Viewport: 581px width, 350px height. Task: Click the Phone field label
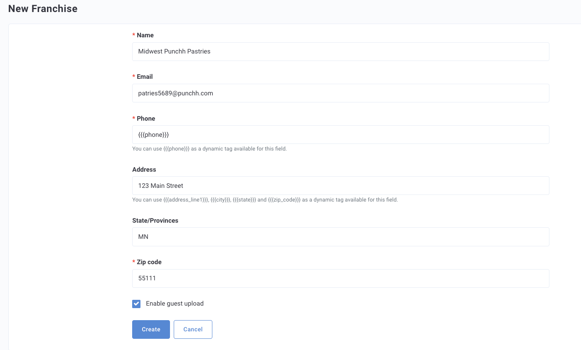(146, 119)
